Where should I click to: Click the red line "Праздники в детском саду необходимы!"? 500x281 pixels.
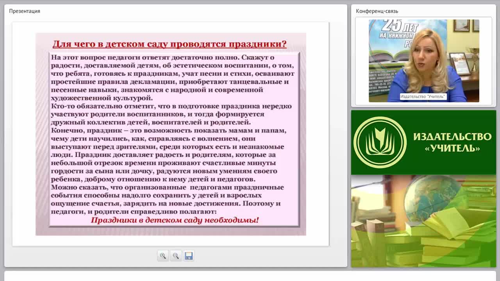click(175, 220)
